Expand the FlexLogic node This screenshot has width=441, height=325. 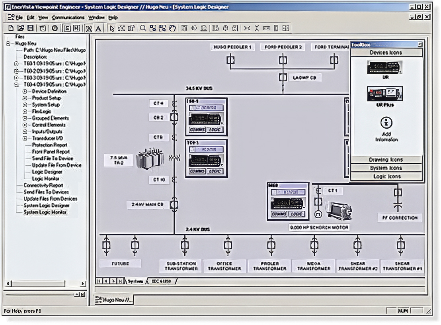pyautogui.click(x=25, y=112)
